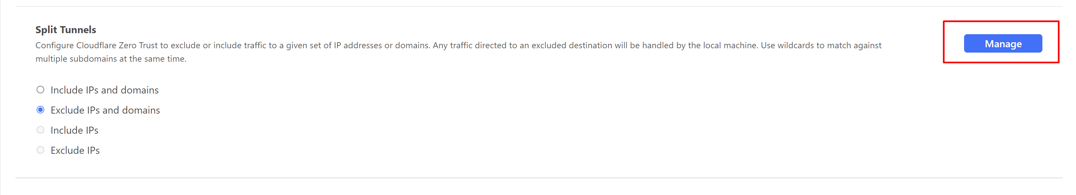This screenshot has width=1076, height=195.
Task: Click the "Include IPs and domains" label text
Action: point(105,90)
